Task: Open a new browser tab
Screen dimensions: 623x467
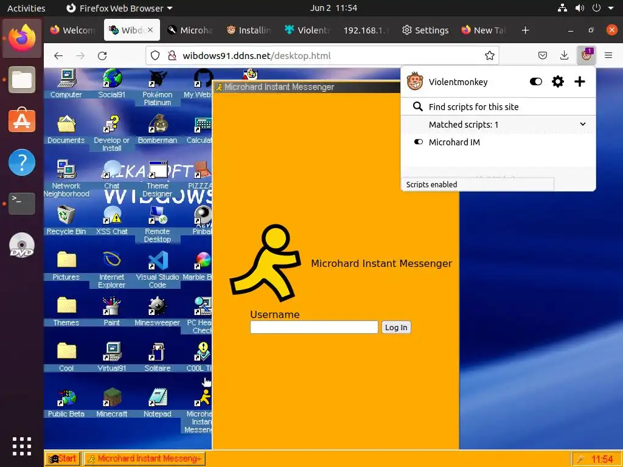Action: tap(525, 30)
